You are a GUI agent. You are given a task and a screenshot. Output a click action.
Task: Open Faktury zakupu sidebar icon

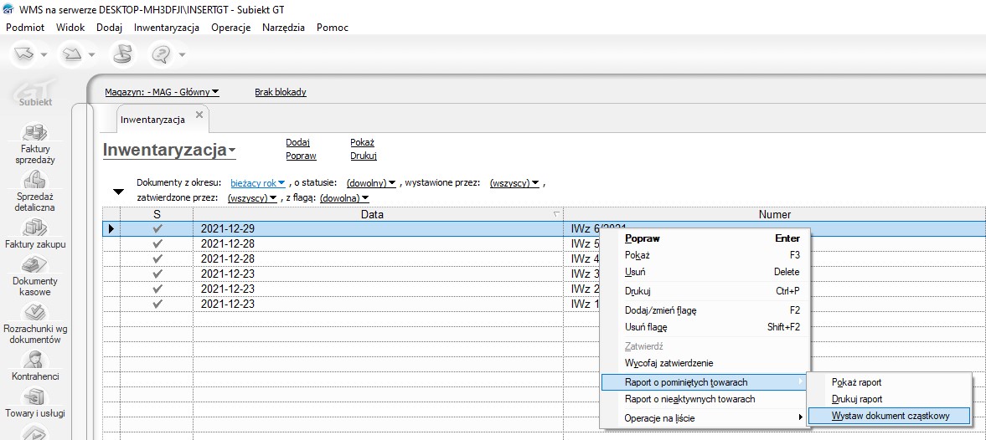(35, 233)
